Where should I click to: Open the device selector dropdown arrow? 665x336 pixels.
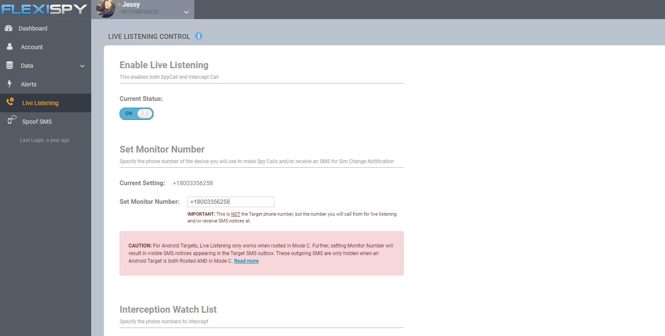pyautogui.click(x=186, y=12)
